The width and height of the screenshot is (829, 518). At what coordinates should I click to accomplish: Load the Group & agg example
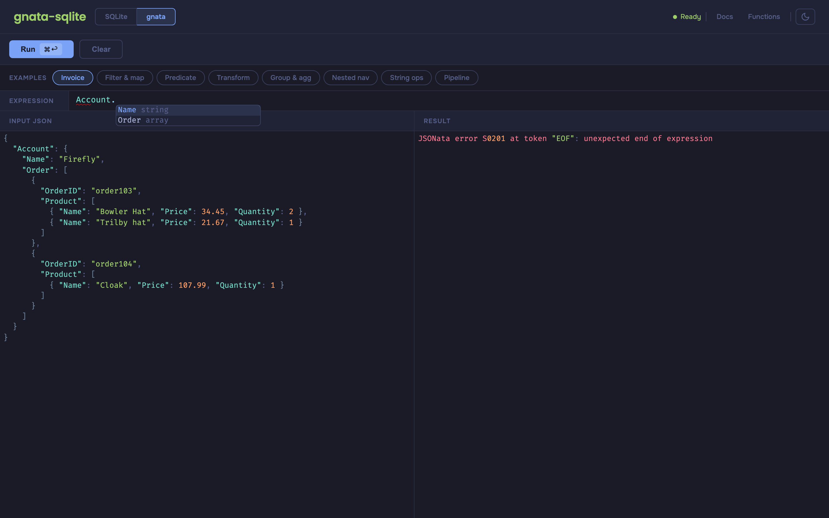click(x=290, y=78)
